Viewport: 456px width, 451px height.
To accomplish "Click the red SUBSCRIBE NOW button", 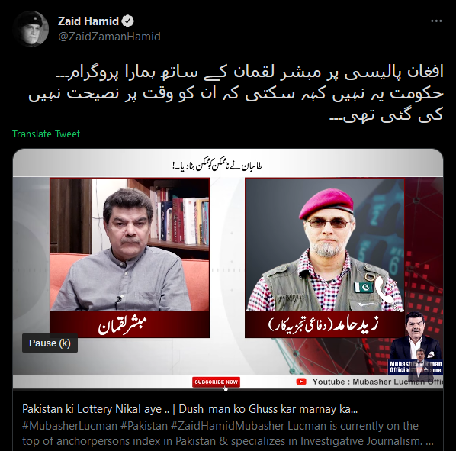I will point(216,382).
